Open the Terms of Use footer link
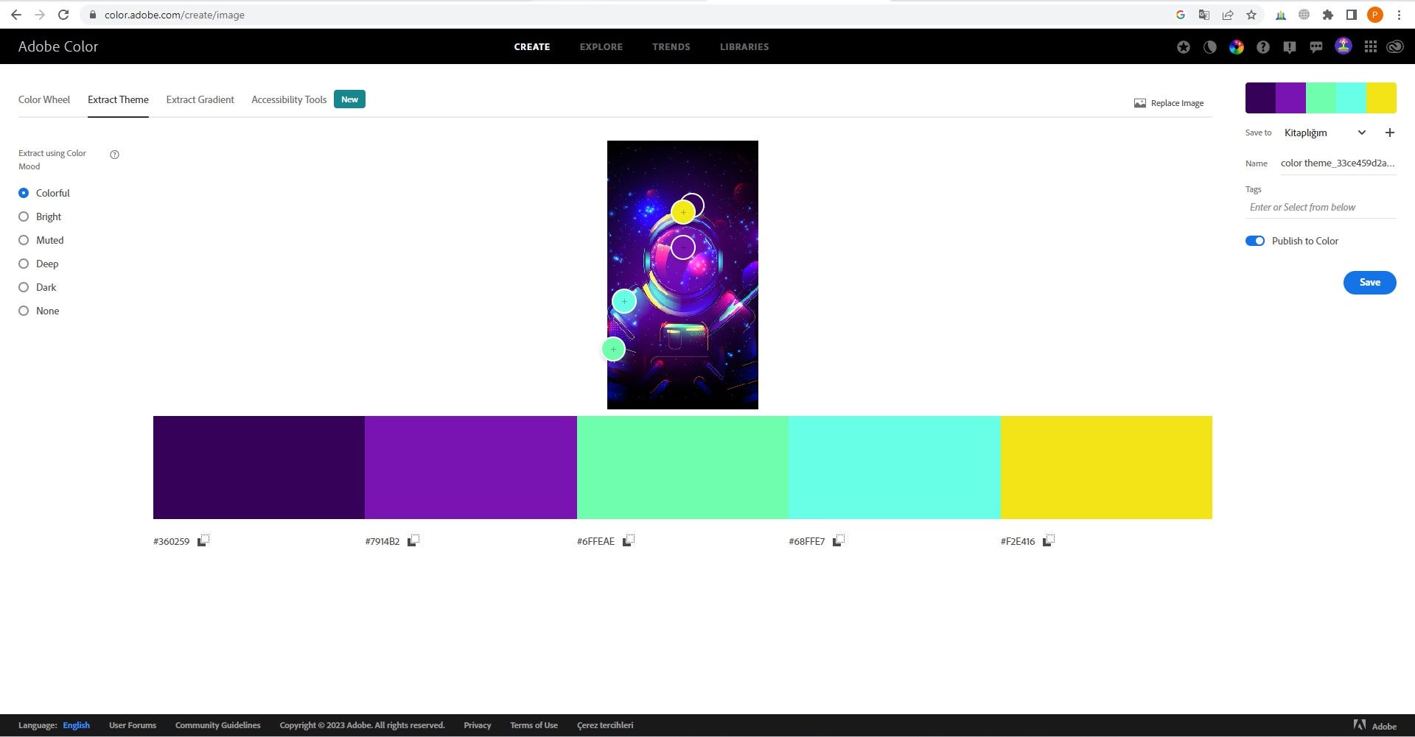Image resolution: width=1415 pixels, height=737 pixels. (x=534, y=725)
